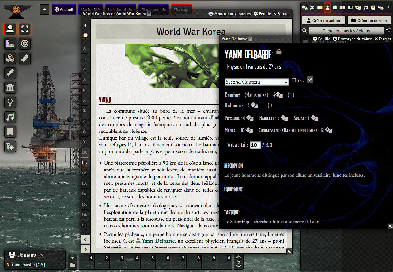Select the Tiles controls cubes icon
The width and height of the screenshot is (393, 272).
[10, 58]
